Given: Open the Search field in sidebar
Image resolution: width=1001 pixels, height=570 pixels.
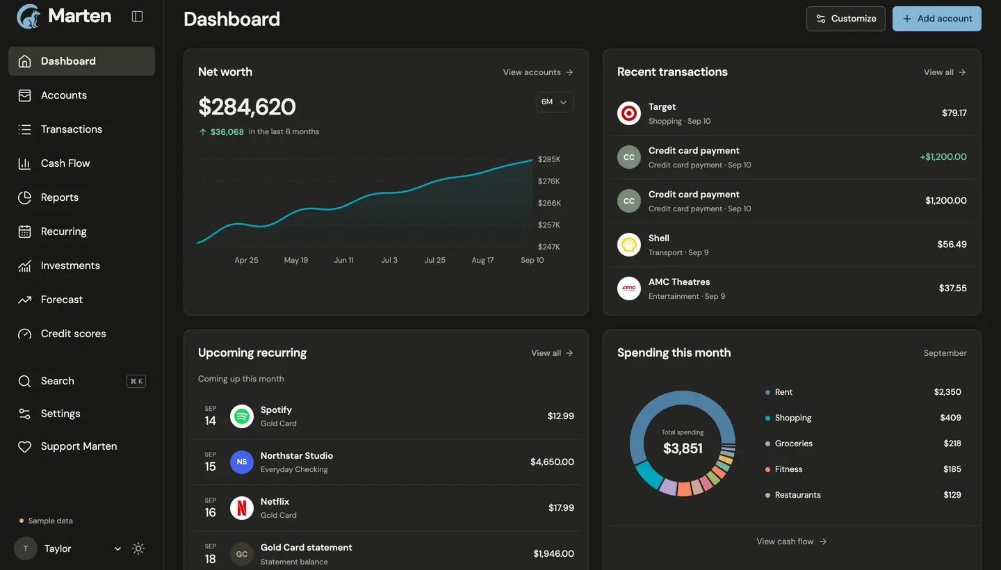Looking at the screenshot, I should tap(81, 381).
